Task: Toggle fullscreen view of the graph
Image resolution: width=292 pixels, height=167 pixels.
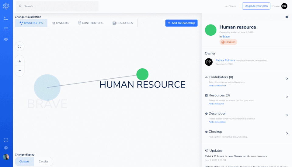Action: 19,46
